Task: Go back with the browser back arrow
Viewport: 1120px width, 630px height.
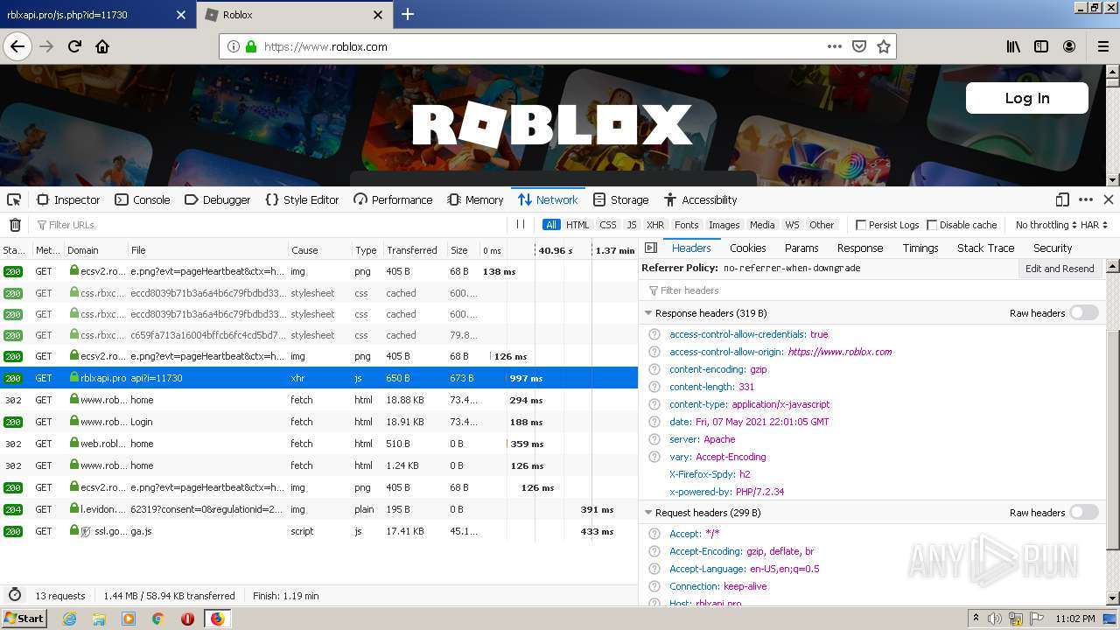Action: tap(17, 46)
